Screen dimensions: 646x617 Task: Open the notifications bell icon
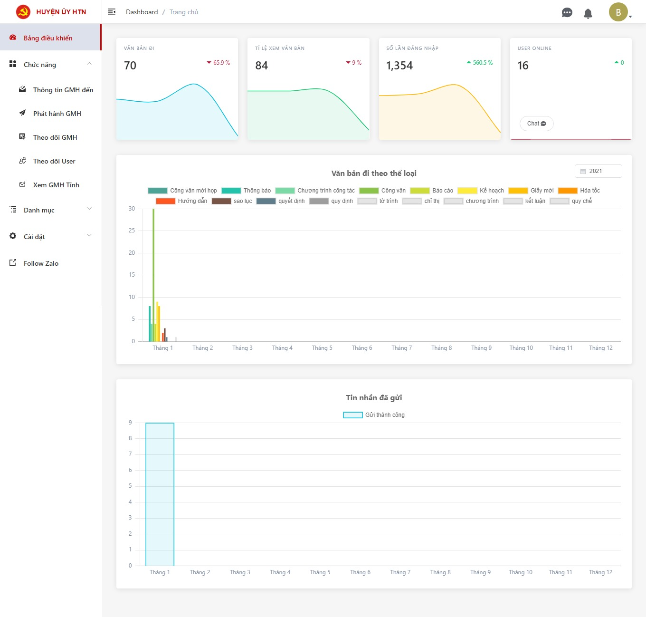[588, 13]
